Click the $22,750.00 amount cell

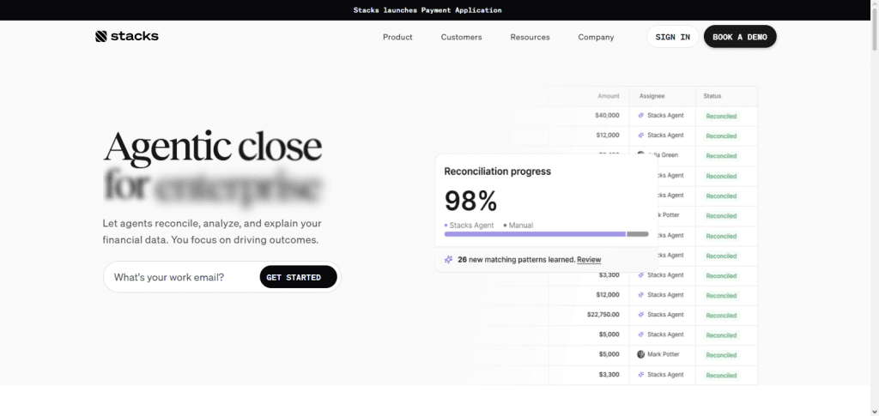point(603,315)
